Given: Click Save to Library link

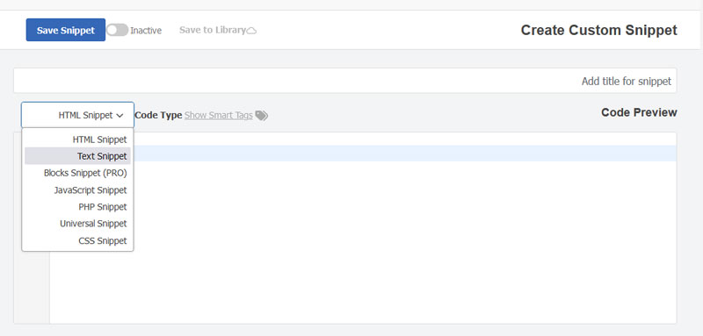Looking at the screenshot, I should (x=213, y=30).
